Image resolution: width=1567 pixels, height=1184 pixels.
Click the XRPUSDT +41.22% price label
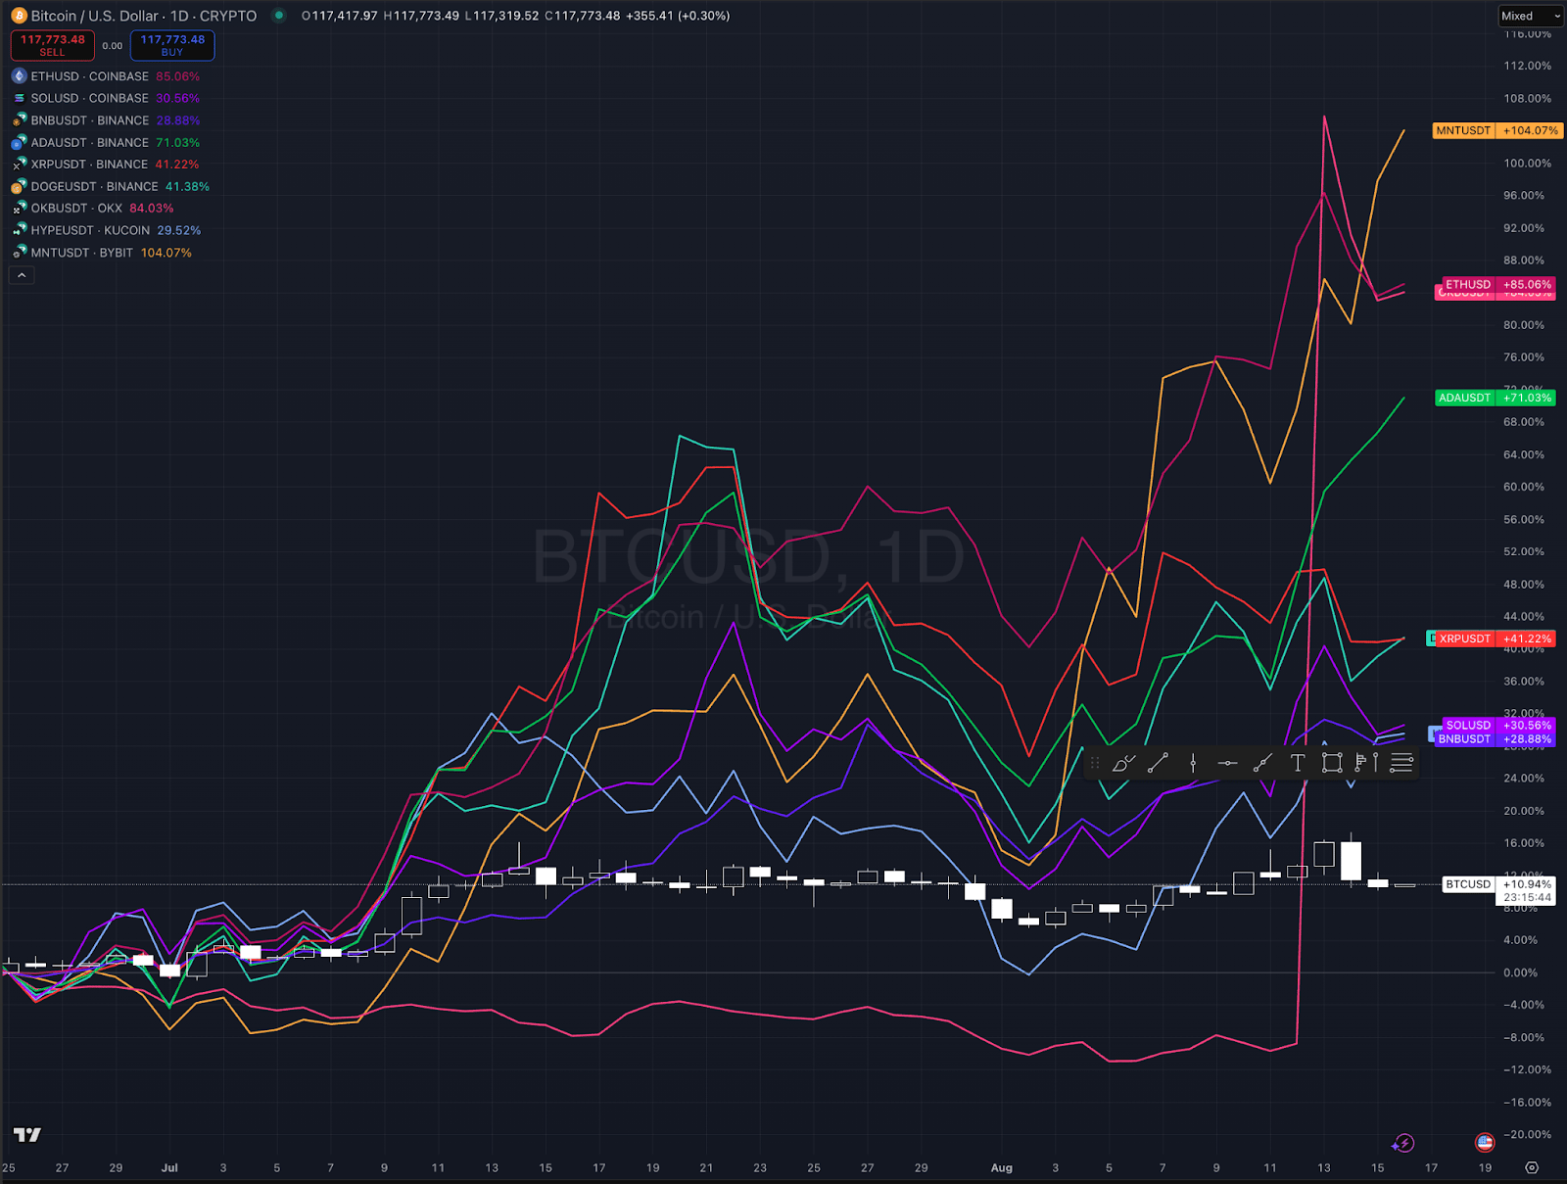(x=1496, y=639)
